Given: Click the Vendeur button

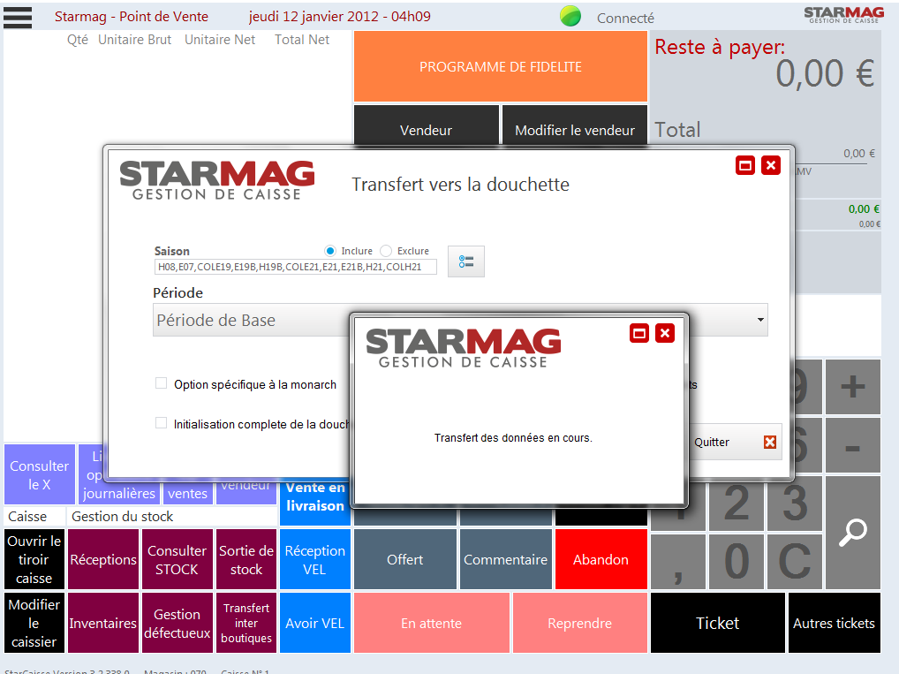Looking at the screenshot, I should 426,127.
